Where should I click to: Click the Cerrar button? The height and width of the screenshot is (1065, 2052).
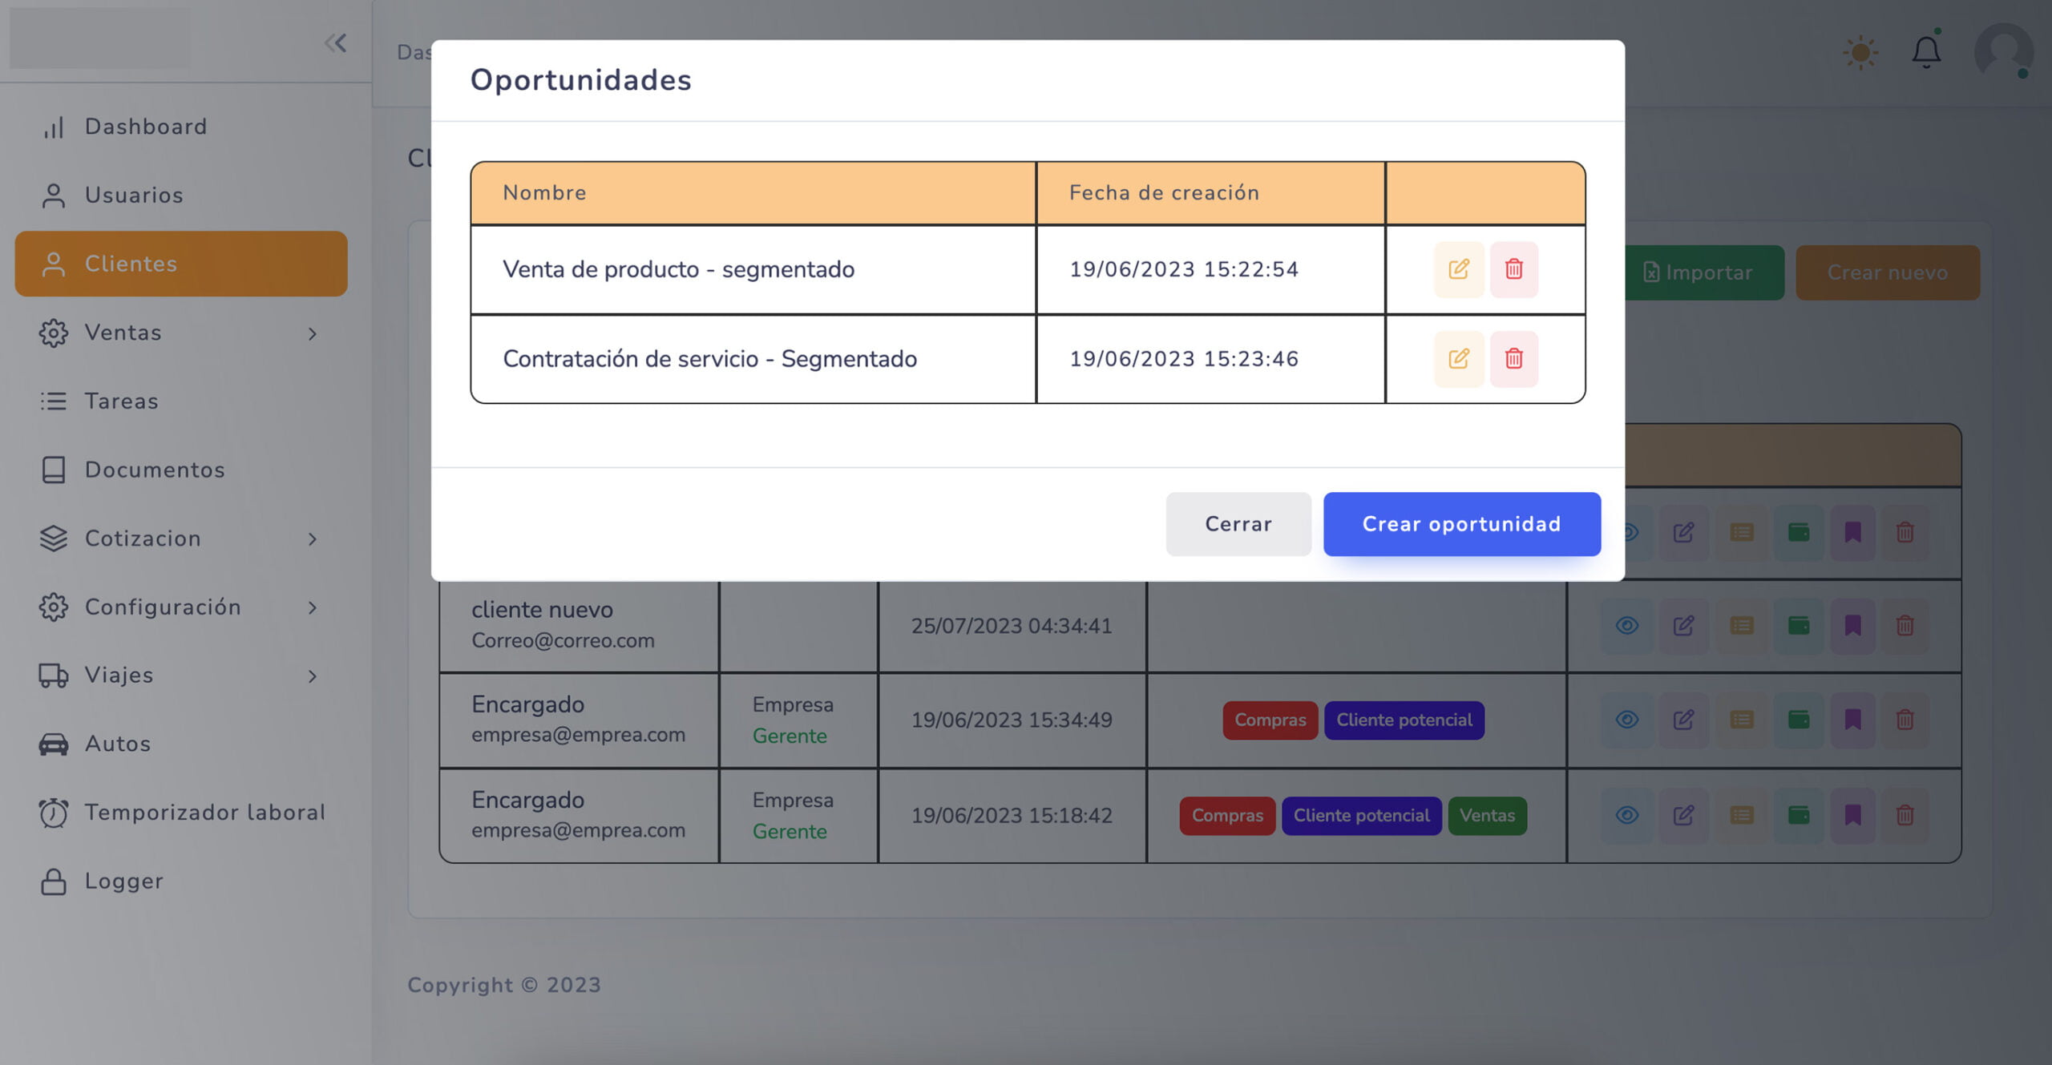pyautogui.click(x=1238, y=524)
